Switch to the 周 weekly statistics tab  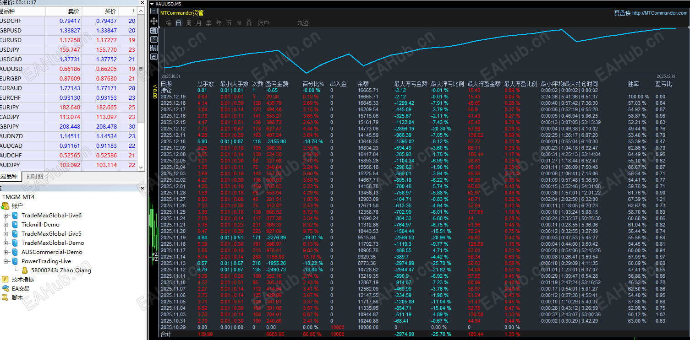(189, 23)
